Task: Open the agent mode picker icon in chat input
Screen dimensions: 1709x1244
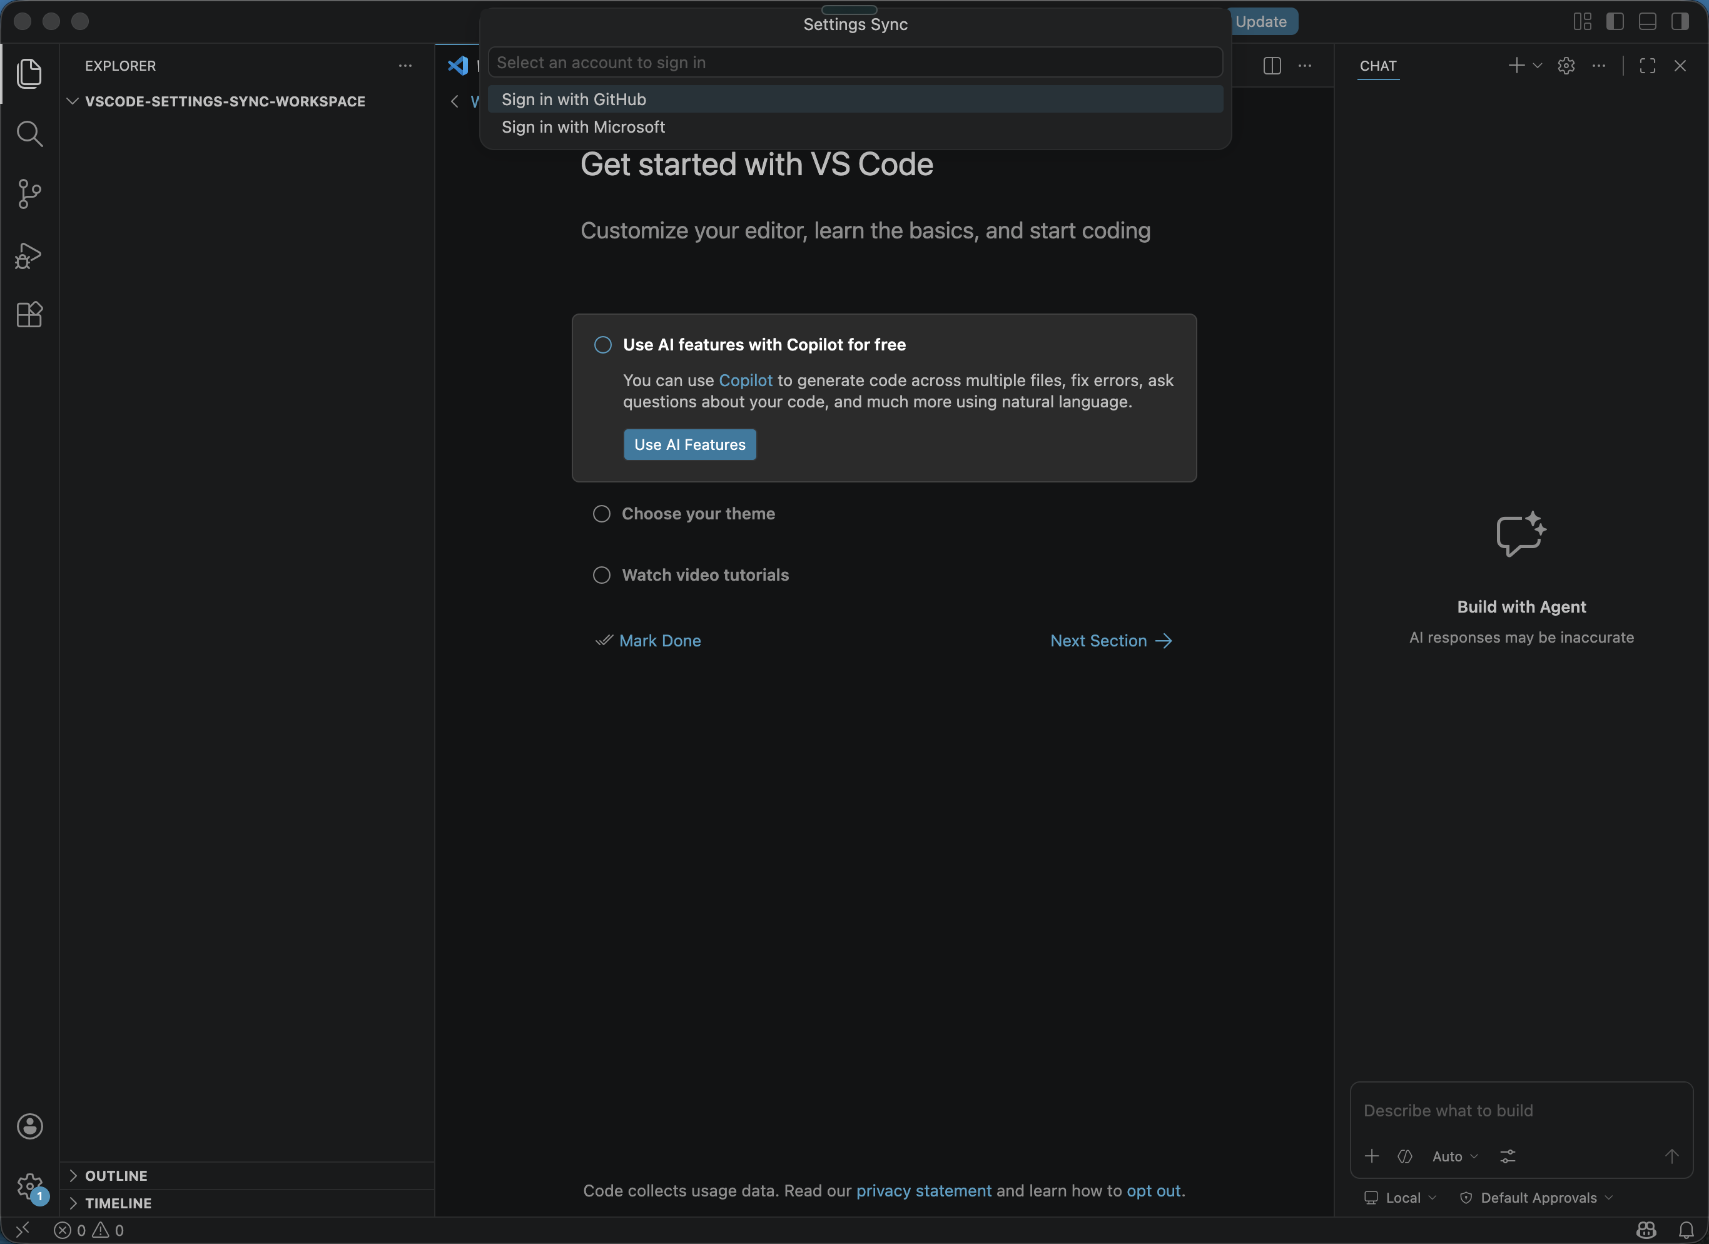Action: click(x=1406, y=1156)
